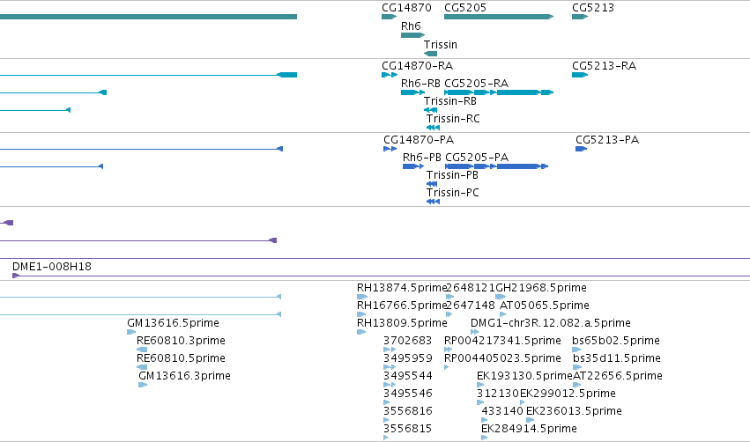
Task: Open the DME1-008H18 clone feature
Action: click(x=381, y=276)
